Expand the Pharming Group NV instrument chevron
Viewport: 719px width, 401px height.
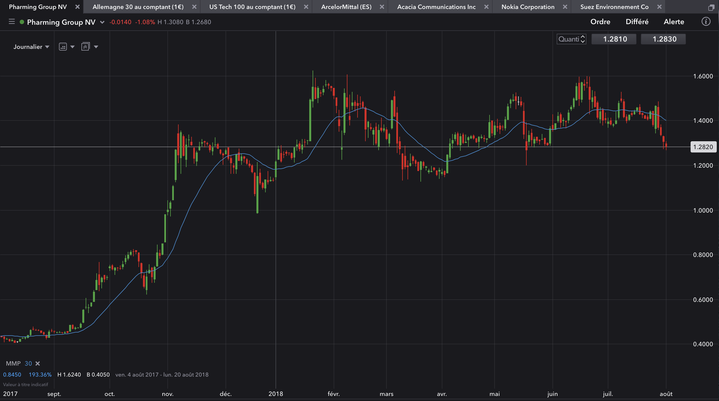point(102,22)
